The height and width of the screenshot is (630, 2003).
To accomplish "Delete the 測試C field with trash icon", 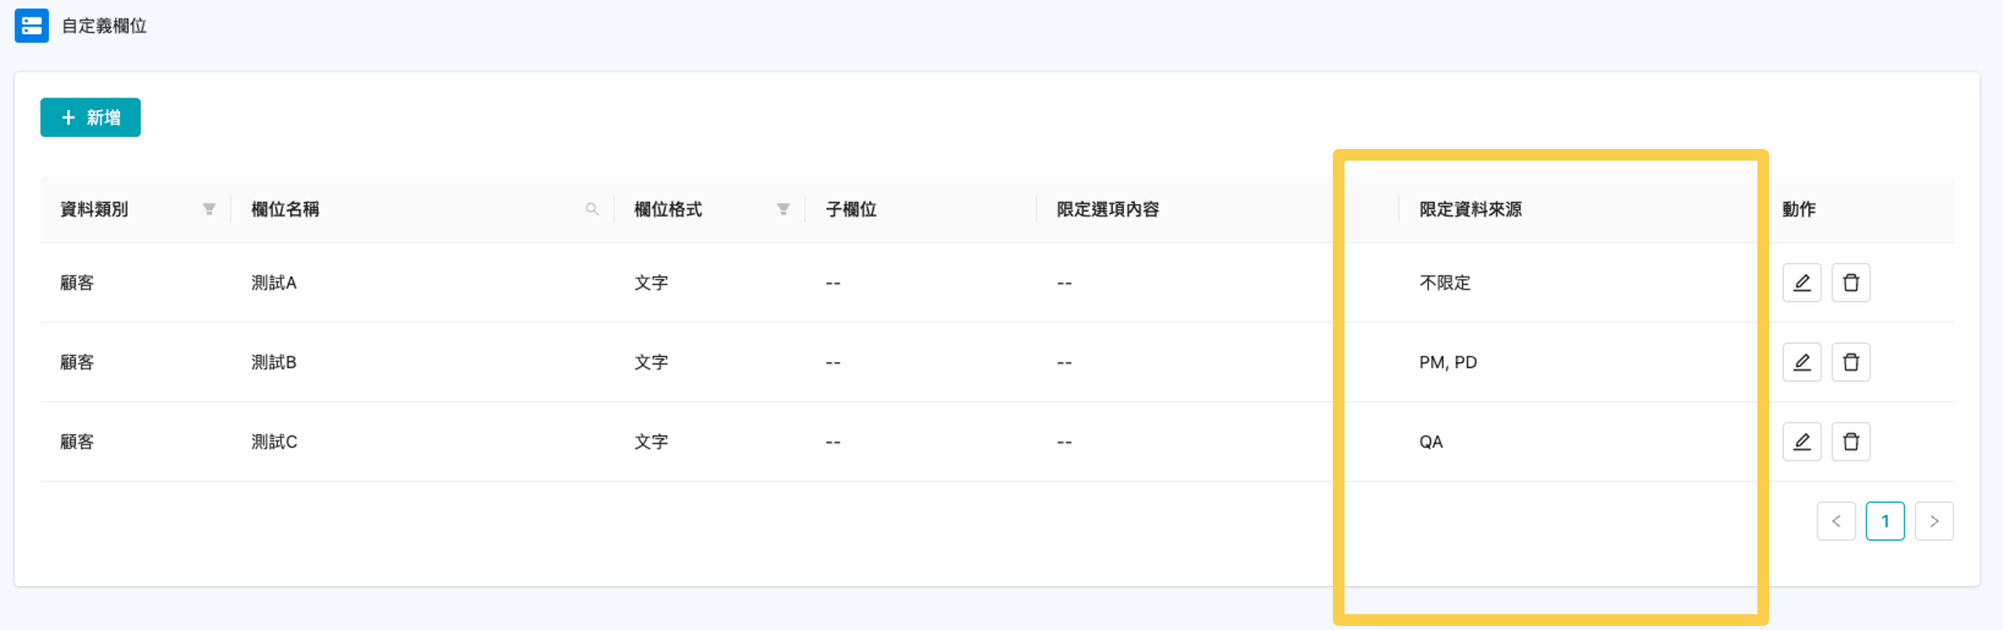I will pos(1851,441).
